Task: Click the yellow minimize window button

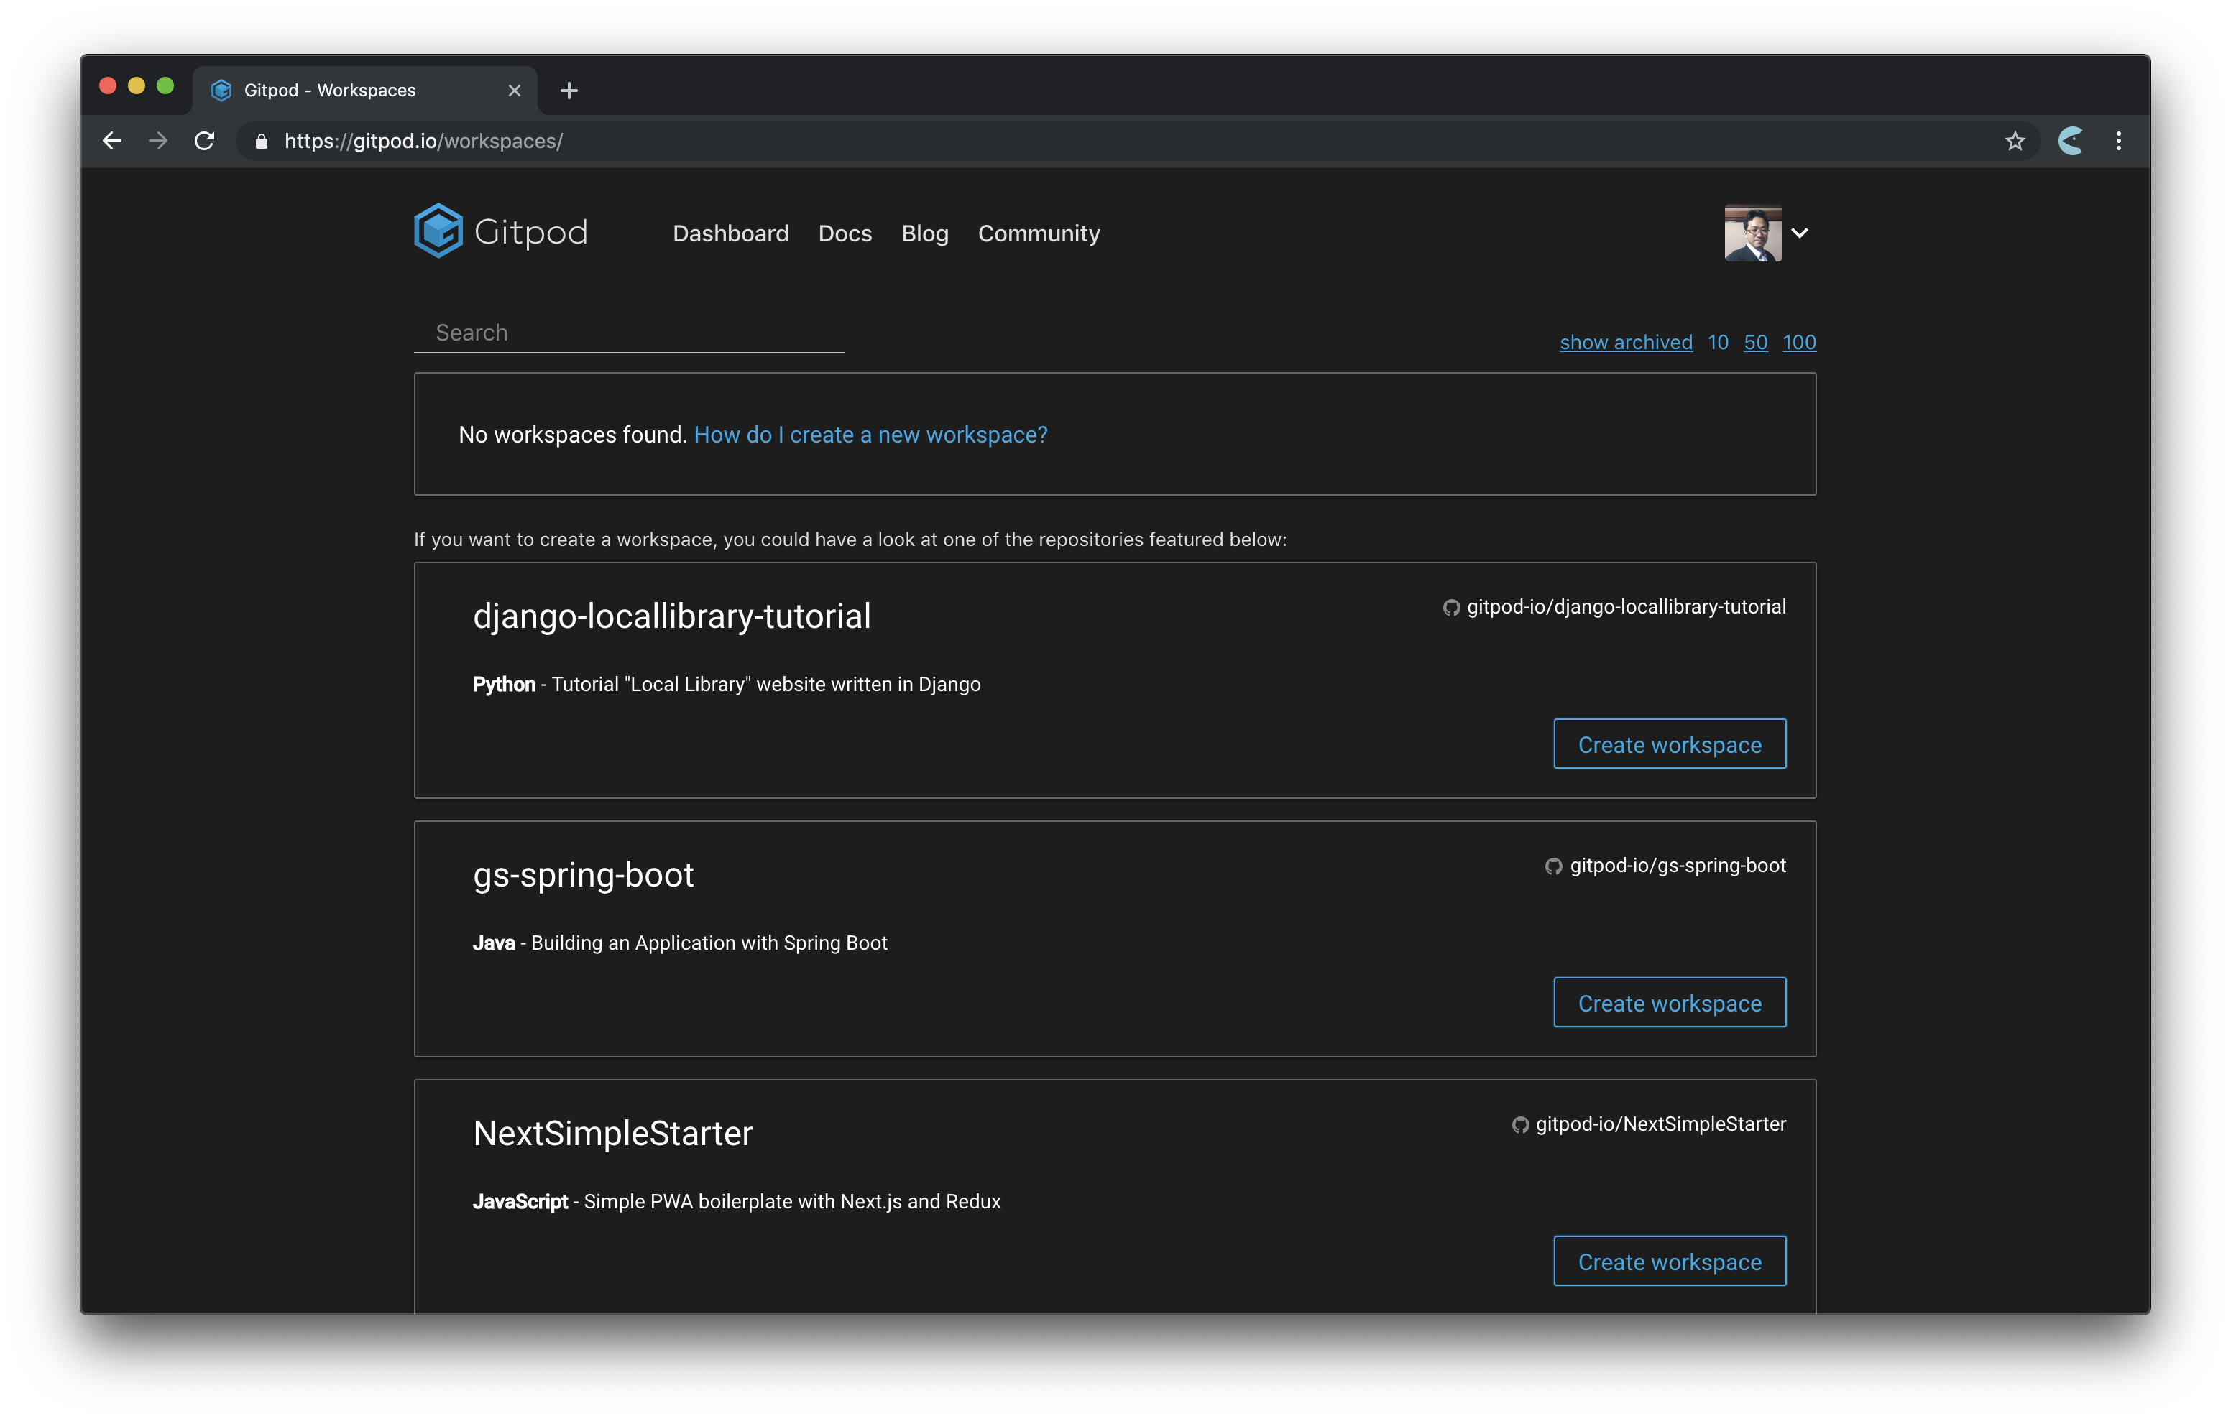Action: click(x=136, y=85)
